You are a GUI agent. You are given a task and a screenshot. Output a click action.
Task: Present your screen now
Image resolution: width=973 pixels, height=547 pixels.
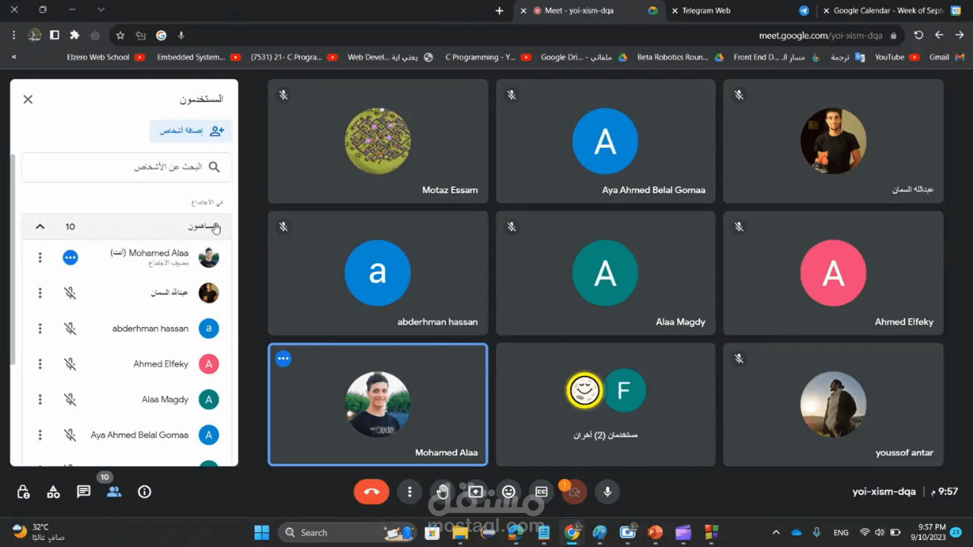(x=476, y=492)
